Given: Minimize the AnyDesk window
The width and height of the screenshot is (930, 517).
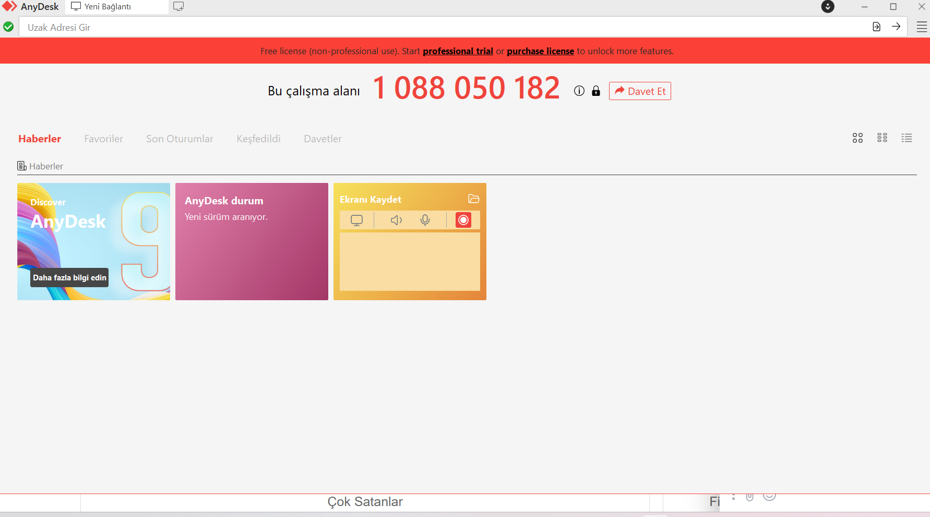Looking at the screenshot, I should (x=865, y=7).
